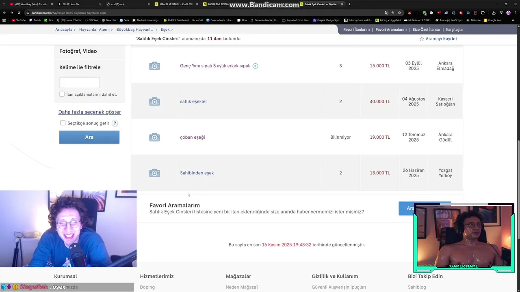Click the 40.000 TL price cell
Screen dimensions: 520x292
[380, 102]
